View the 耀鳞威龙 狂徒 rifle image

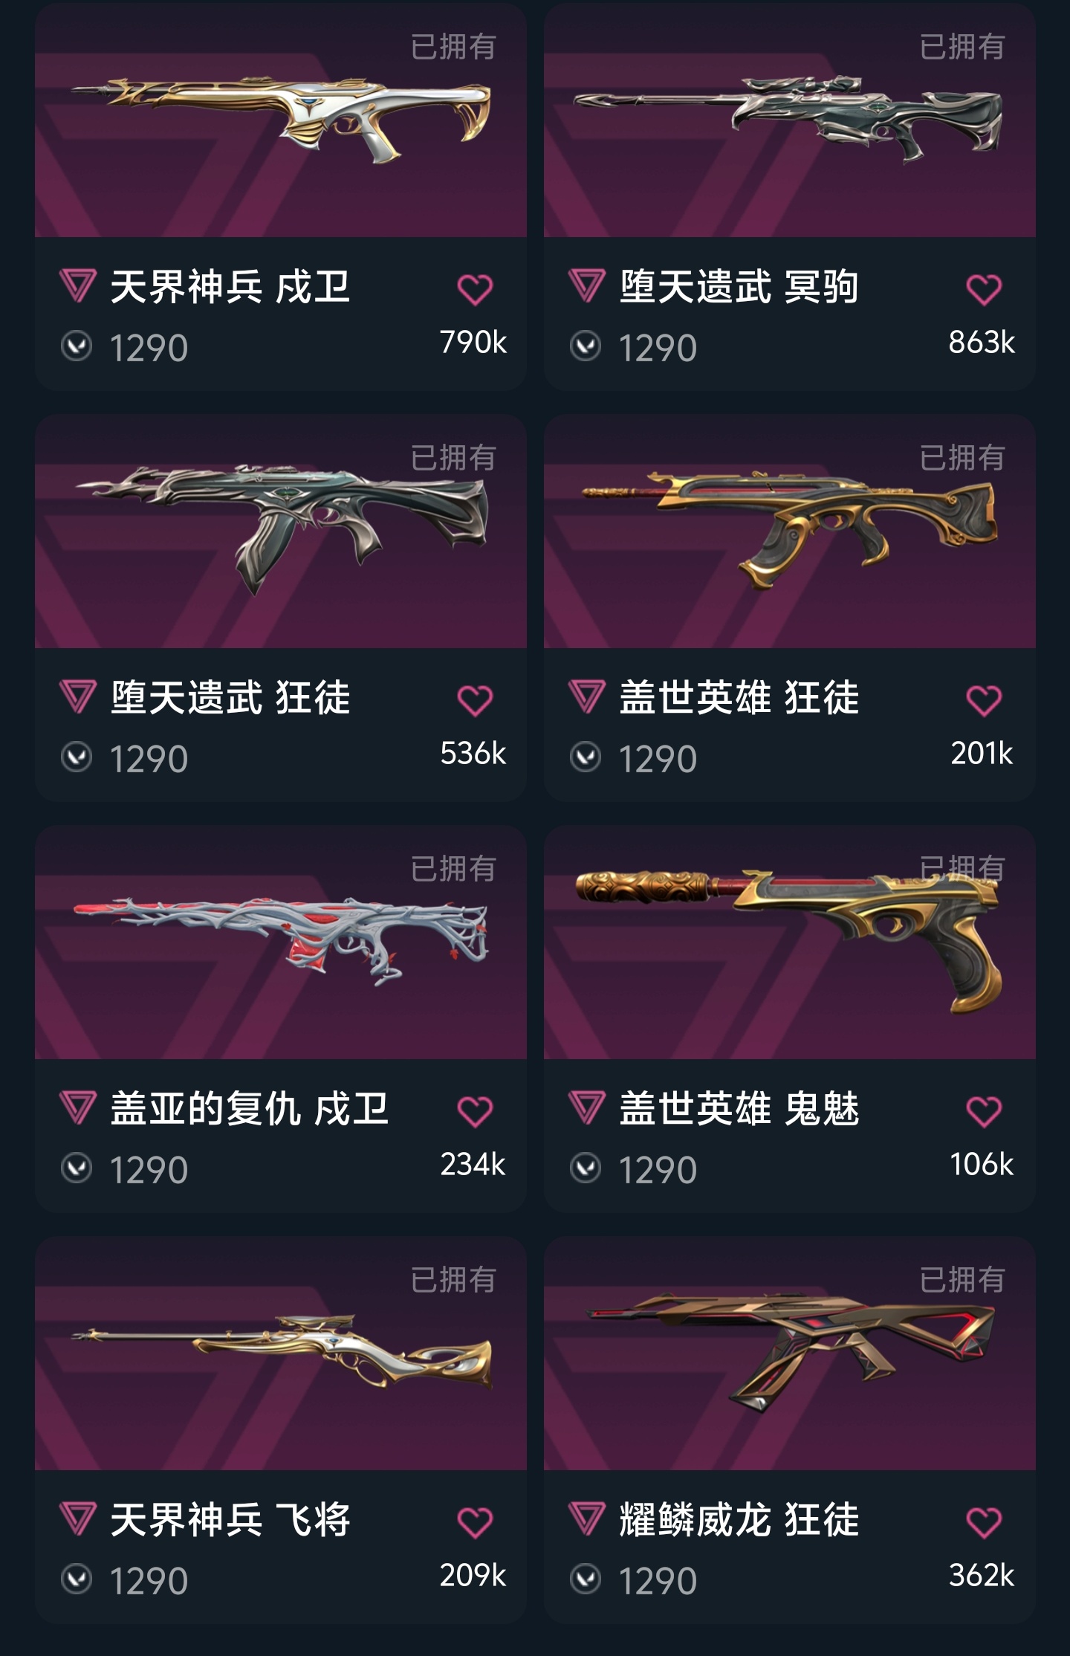790,1353
